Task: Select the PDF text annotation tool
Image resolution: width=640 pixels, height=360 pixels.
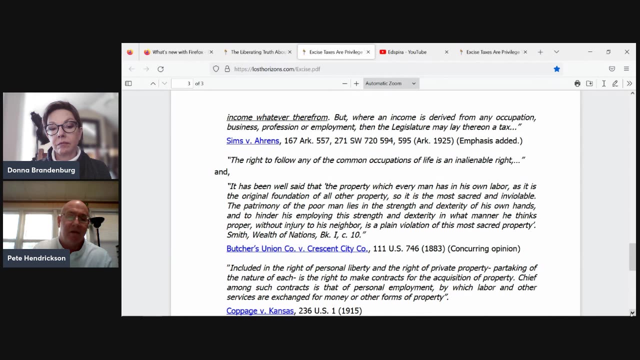Action: [603, 83]
